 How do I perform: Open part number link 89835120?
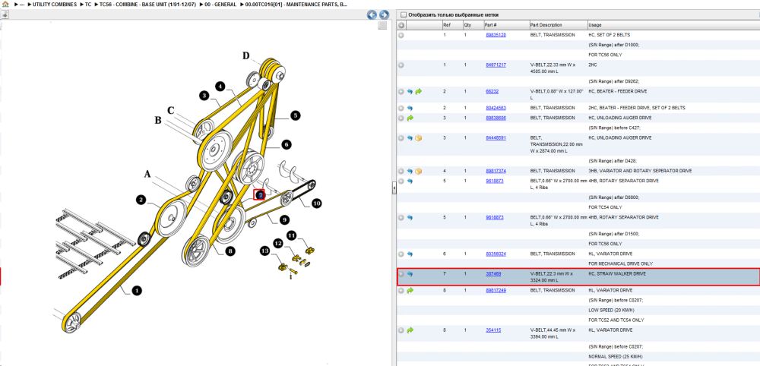[x=496, y=36]
